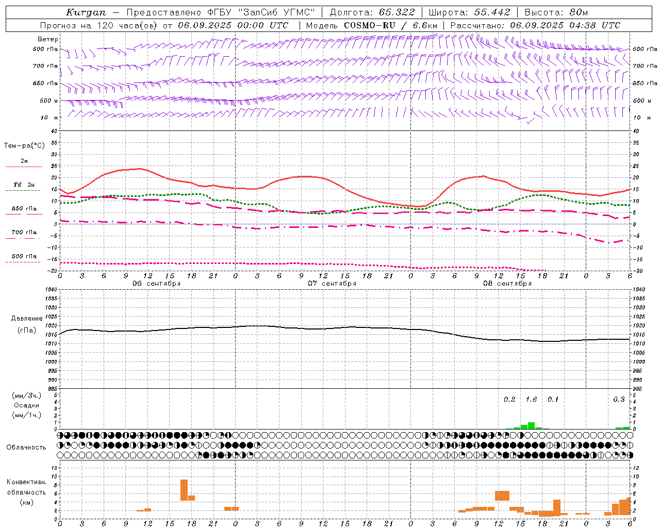Click the '1.6' precipitation amount value

[x=531, y=400]
